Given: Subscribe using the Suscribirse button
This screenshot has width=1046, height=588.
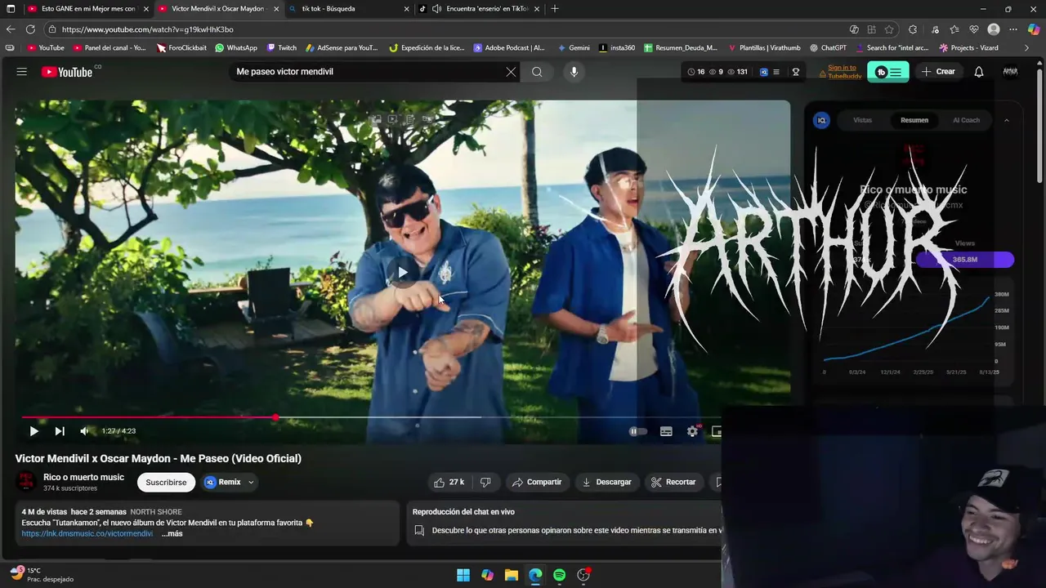Looking at the screenshot, I should 166,482.
